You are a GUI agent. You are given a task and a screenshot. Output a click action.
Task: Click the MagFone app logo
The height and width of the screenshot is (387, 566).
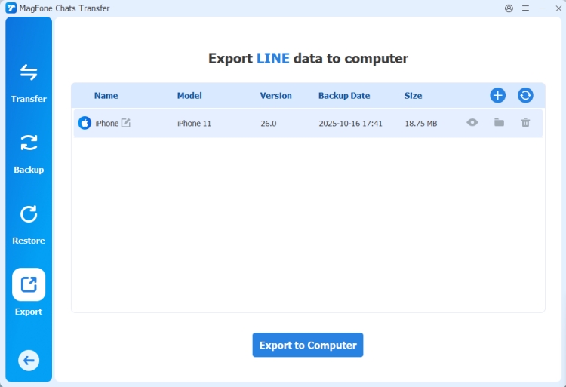point(11,8)
